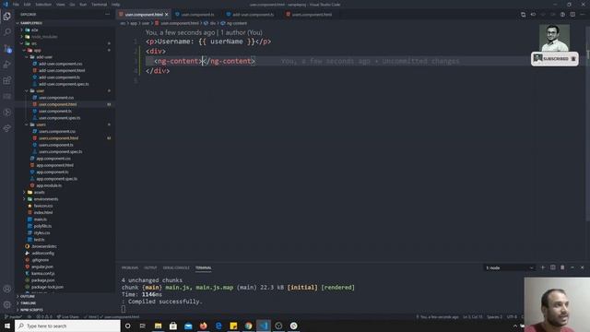The height and width of the screenshot is (332, 590).
Task: Switch to the DEBUG CONSOLE tab
Action: click(176, 267)
